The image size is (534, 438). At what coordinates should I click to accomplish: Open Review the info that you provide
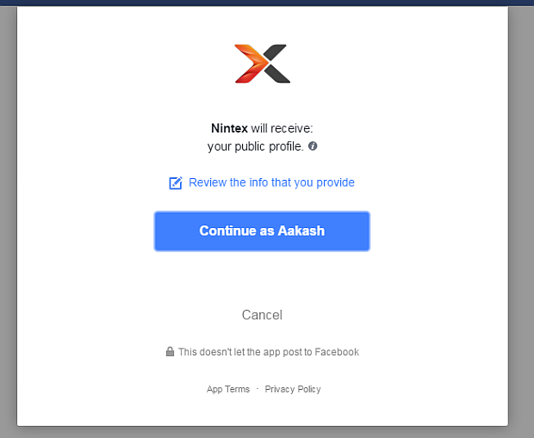[x=271, y=182]
